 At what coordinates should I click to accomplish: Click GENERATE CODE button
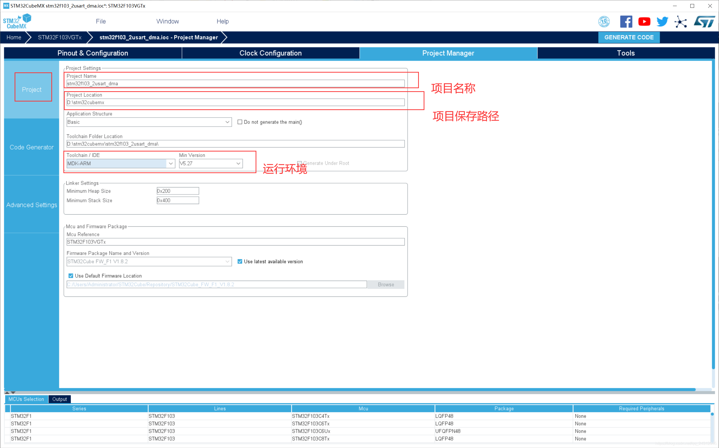629,37
